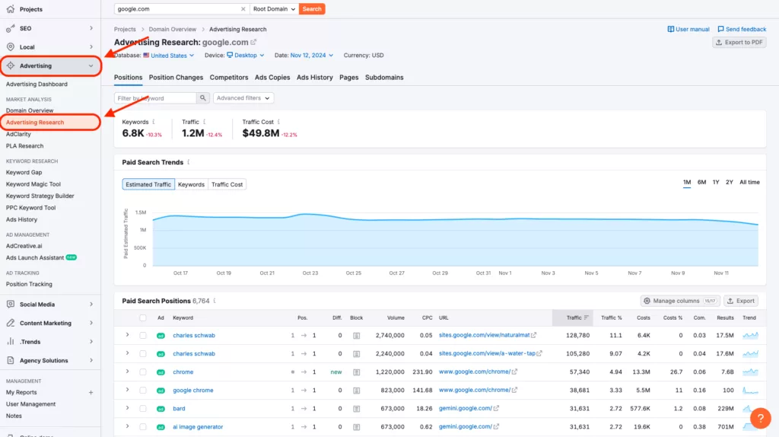
Task: Click the plus icon next to My Reports
Action: coord(91,392)
